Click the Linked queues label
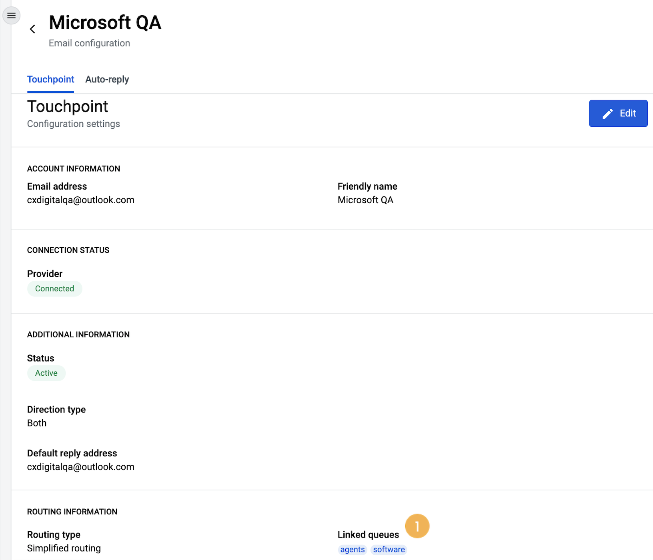The image size is (653, 560). click(x=368, y=535)
